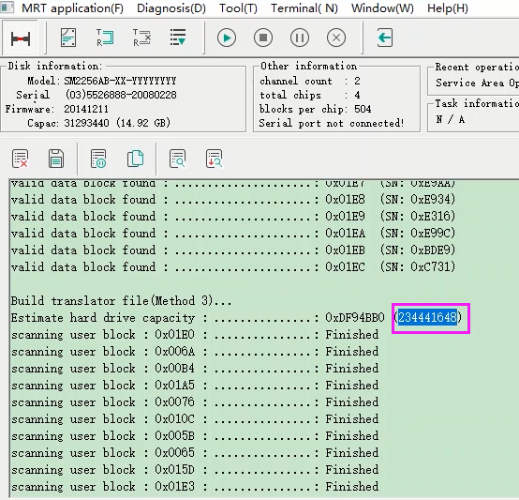This screenshot has height=500, width=519.
Task: Search the log with the magnifier document icon
Action: click(178, 159)
